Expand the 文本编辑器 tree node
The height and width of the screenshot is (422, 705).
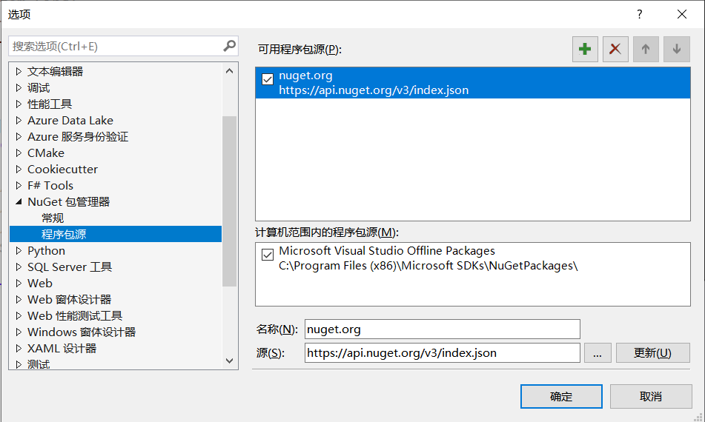[19, 71]
